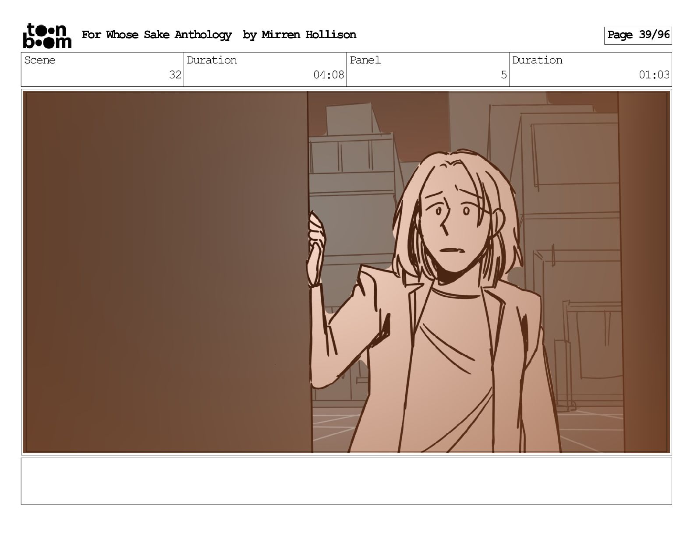Click scene number '32'

click(x=175, y=75)
